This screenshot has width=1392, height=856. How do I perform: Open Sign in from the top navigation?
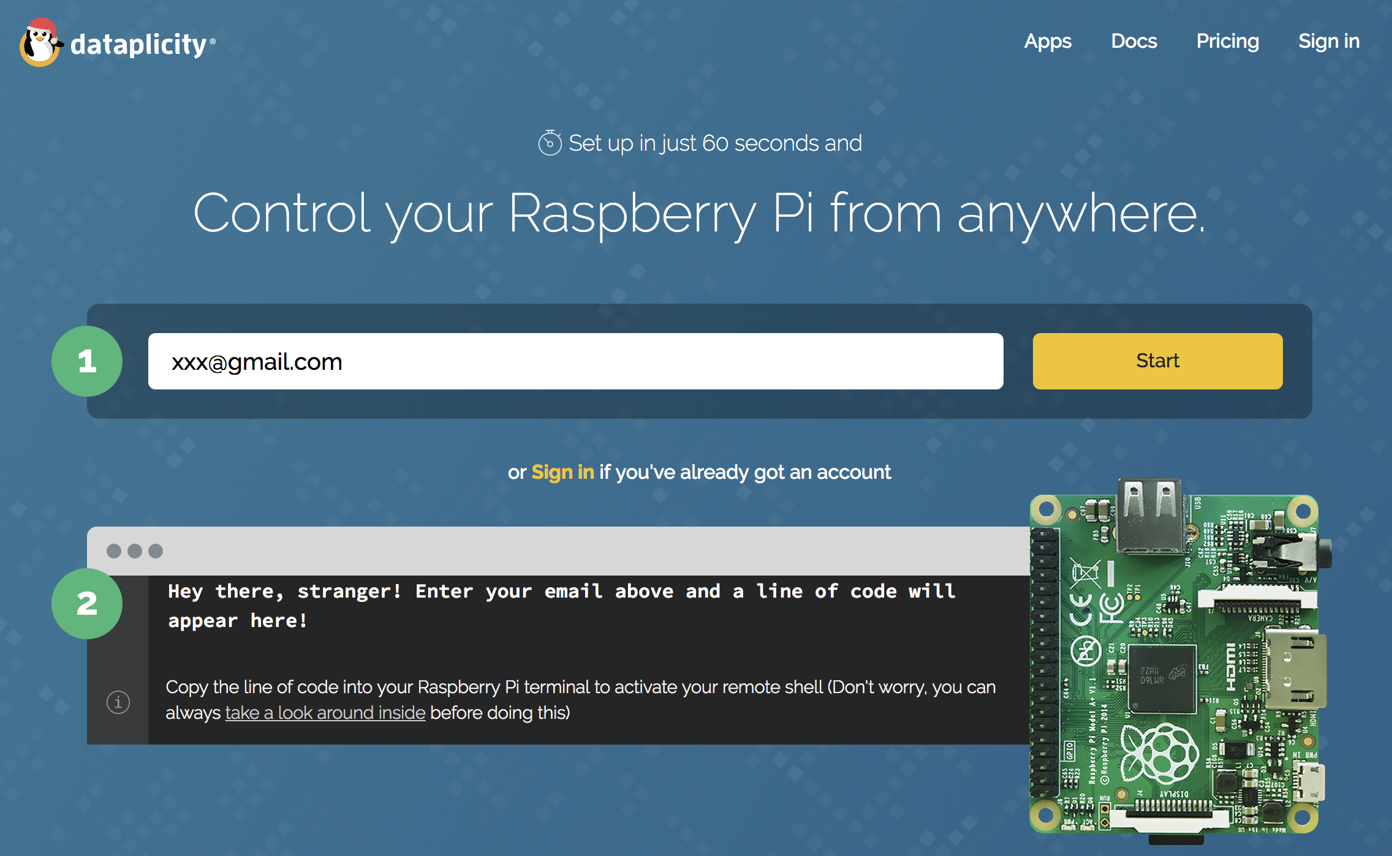coord(1329,41)
